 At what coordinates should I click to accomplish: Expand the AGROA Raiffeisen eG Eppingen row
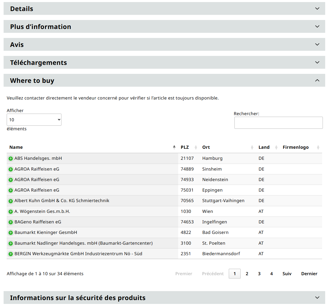11,190
